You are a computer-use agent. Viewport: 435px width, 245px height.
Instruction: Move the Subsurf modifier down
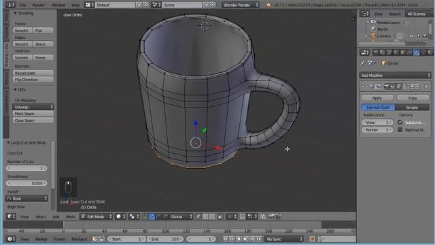[x=417, y=86]
